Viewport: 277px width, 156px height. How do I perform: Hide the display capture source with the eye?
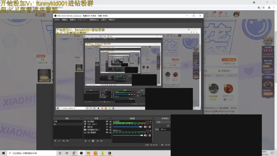tap(107, 132)
